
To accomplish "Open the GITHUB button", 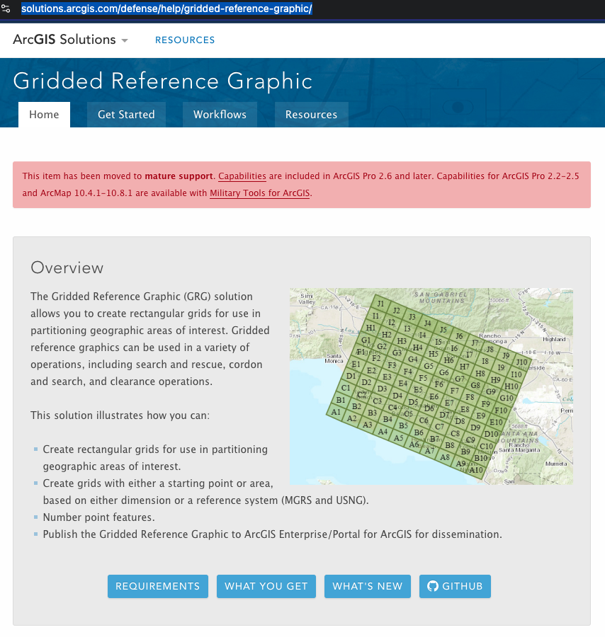I will tap(455, 586).
